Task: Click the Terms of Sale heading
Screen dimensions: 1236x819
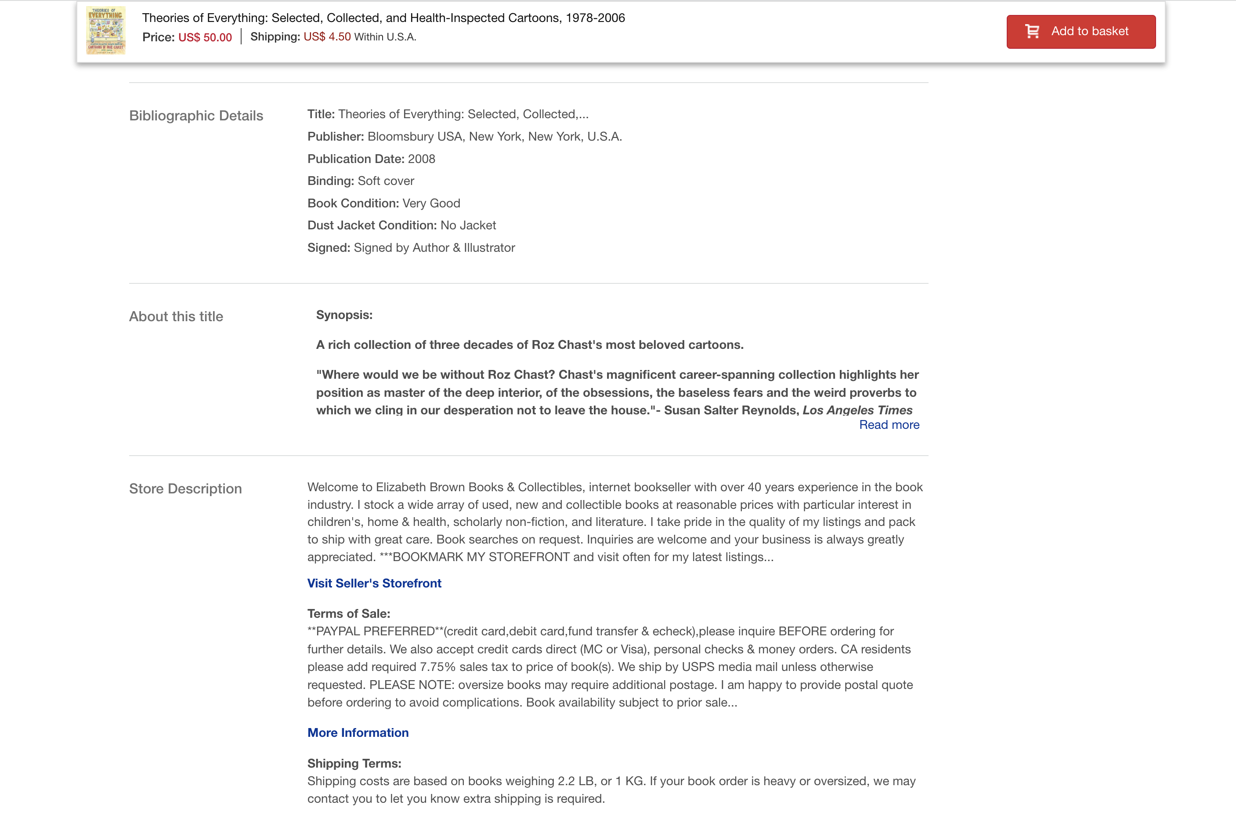Action: click(348, 614)
